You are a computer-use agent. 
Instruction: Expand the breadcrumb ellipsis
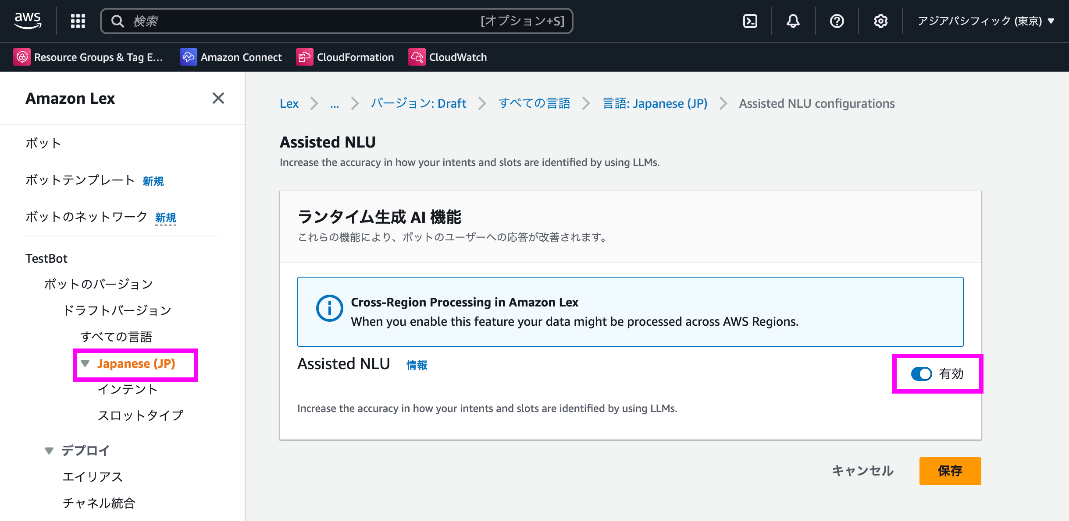(x=335, y=104)
